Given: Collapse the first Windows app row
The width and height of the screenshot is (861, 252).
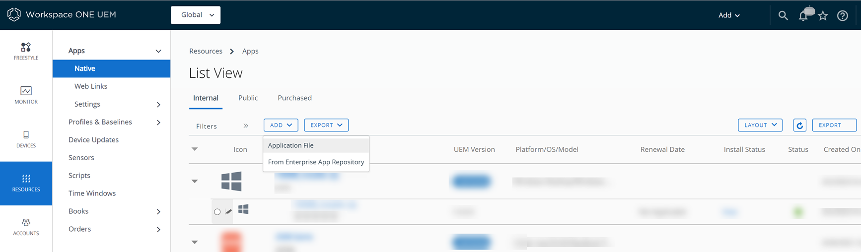Looking at the screenshot, I should pyautogui.click(x=195, y=182).
